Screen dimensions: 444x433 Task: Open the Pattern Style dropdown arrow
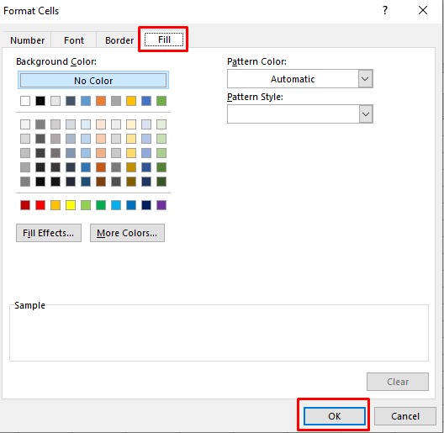366,114
